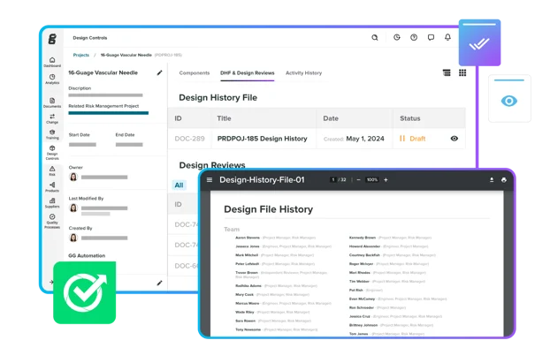
Task: Open the help question mark icon
Action: click(x=414, y=37)
